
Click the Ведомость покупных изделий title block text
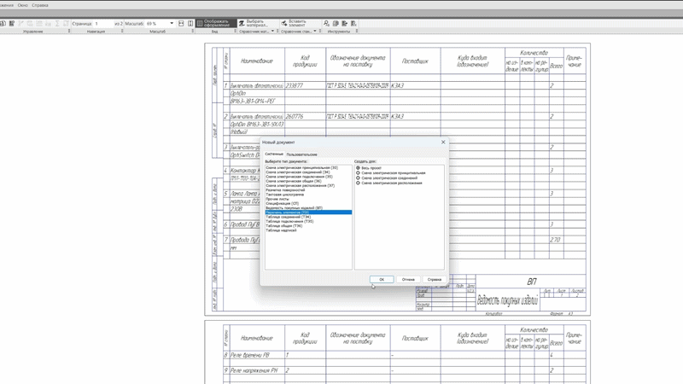click(507, 300)
